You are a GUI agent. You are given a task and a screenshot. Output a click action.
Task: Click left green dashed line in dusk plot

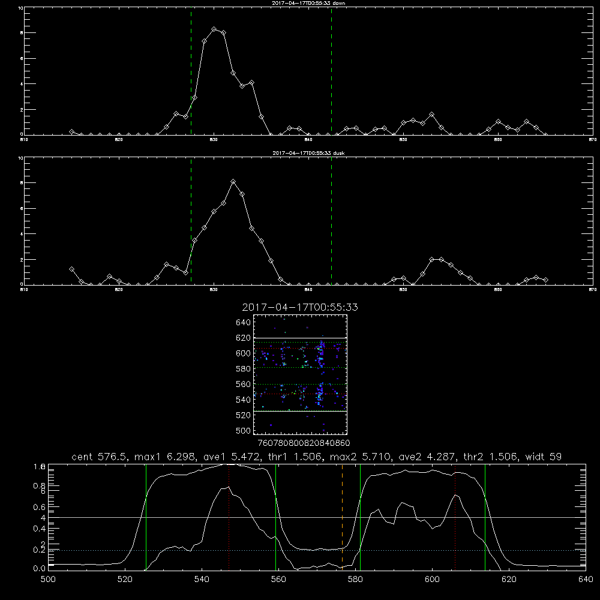point(191,221)
